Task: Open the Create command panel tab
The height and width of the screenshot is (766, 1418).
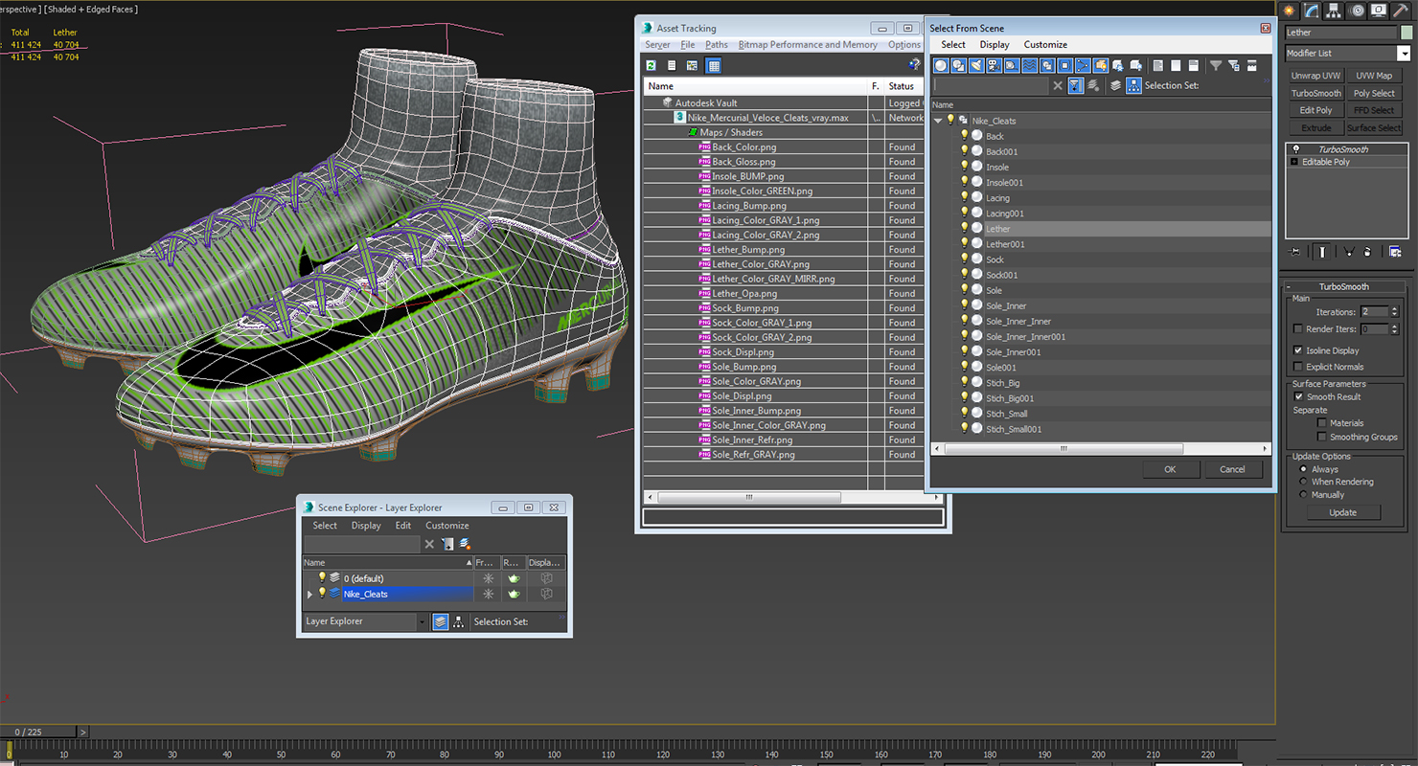Action: (1289, 11)
